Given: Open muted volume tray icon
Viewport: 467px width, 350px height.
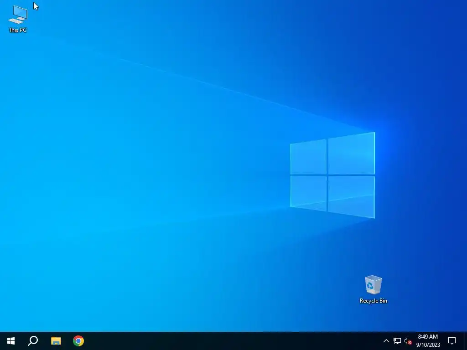Looking at the screenshot, I should (408, 341).
